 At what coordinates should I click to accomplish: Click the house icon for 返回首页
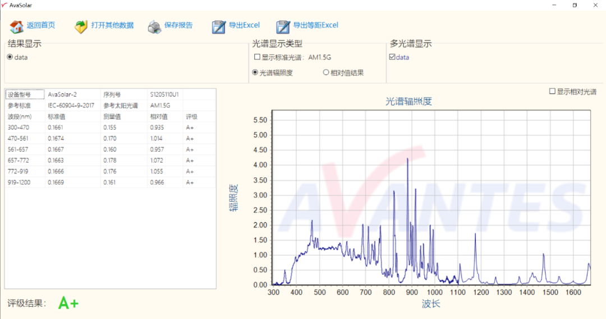tap(17, 26)
